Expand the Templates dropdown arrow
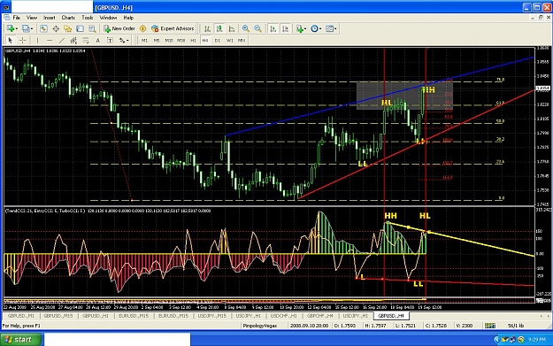The height and width of the screenshot is (346, 553). (x=335, y=28)
